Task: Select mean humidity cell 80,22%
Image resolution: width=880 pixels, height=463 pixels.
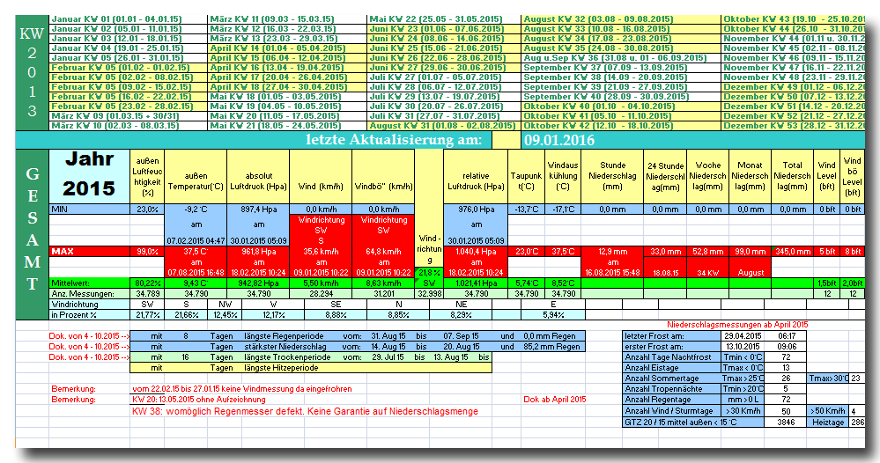Action: [148, 283]
